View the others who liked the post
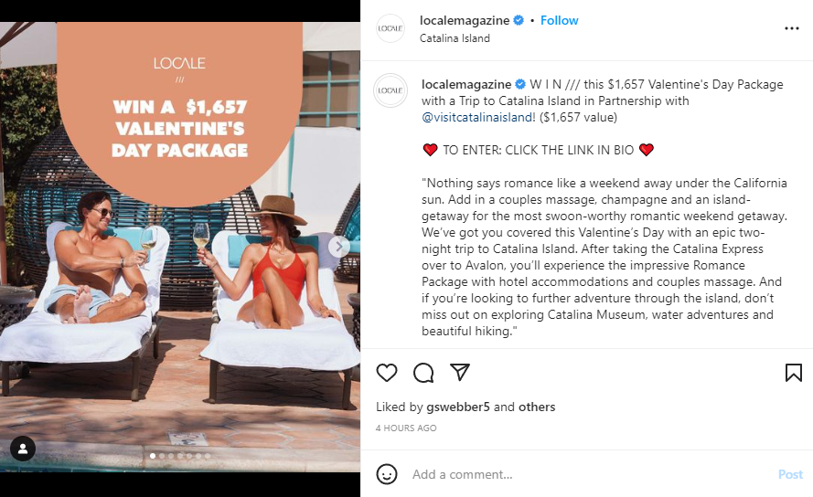The height and width of the screenshot is (497, 813). (x=537, y=407)
